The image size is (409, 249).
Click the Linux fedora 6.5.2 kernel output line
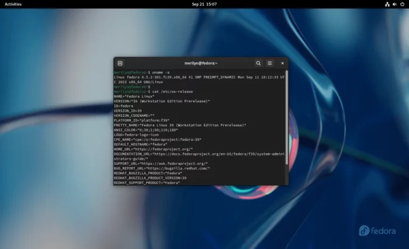(x=199, y=79)
